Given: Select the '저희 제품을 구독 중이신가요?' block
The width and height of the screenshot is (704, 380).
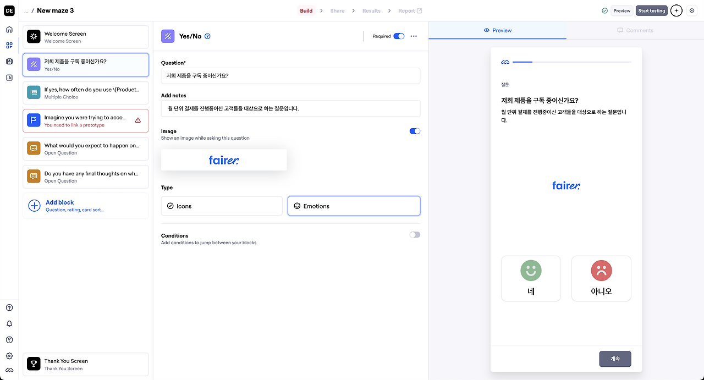Looking at the screenshot, I should click(x=86, y=65).
